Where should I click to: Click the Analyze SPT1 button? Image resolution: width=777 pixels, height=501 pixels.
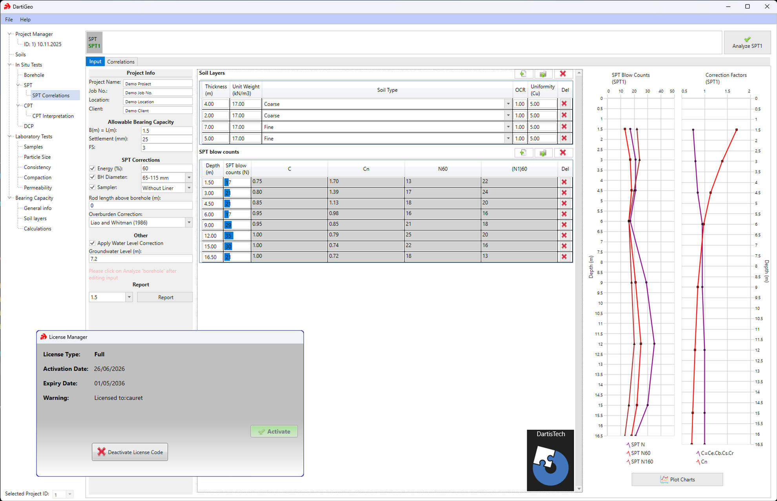747,42
